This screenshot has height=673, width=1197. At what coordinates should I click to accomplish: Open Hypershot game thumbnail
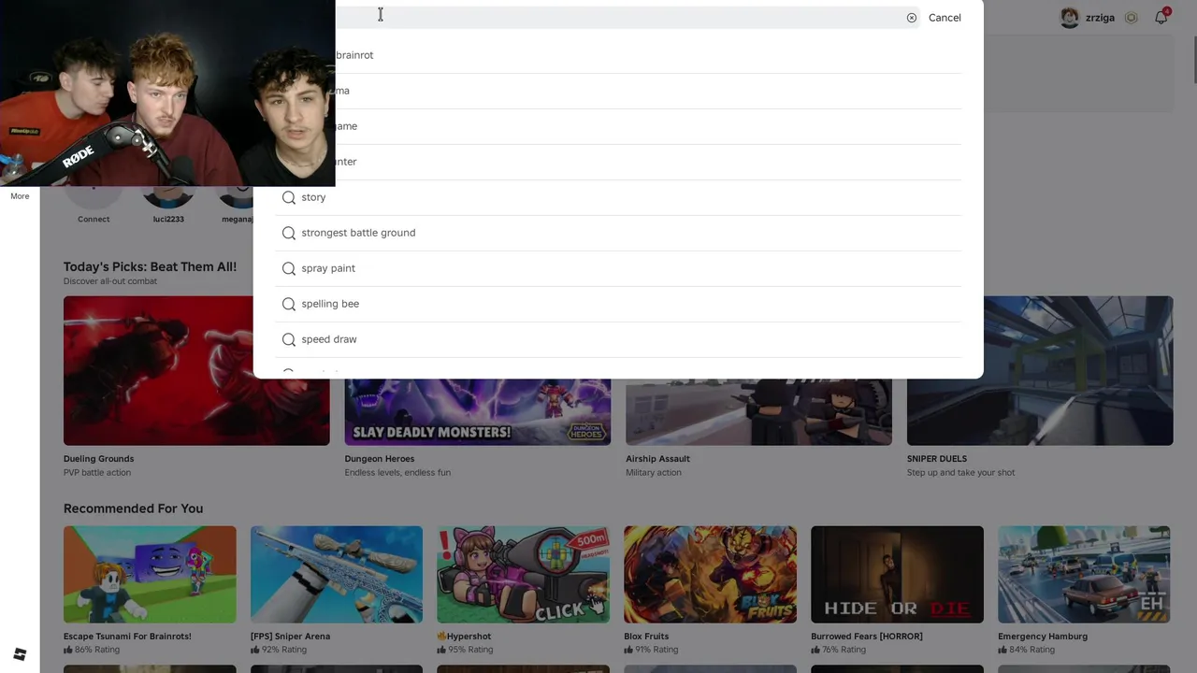pos(524,574)
